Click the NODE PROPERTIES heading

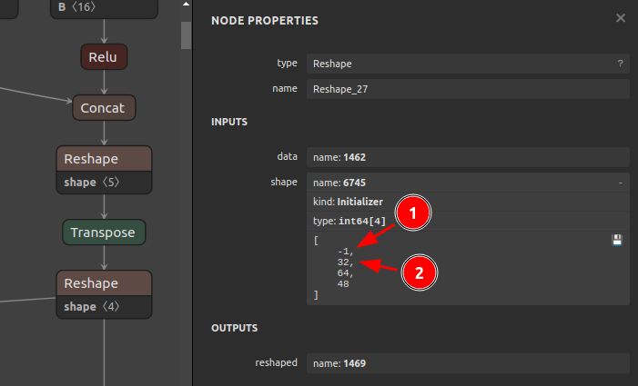click(265, 21)
